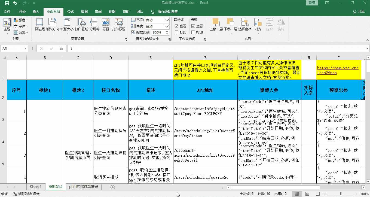Click the 100% zoom level
This screenshot has height=197, width=370.
coord(364,194)
